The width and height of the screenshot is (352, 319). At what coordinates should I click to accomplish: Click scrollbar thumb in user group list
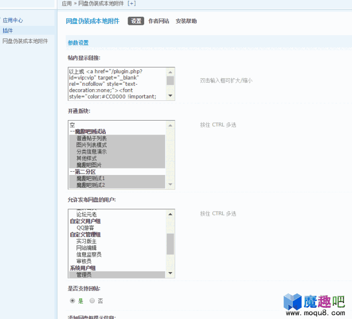tap(170, 244)
